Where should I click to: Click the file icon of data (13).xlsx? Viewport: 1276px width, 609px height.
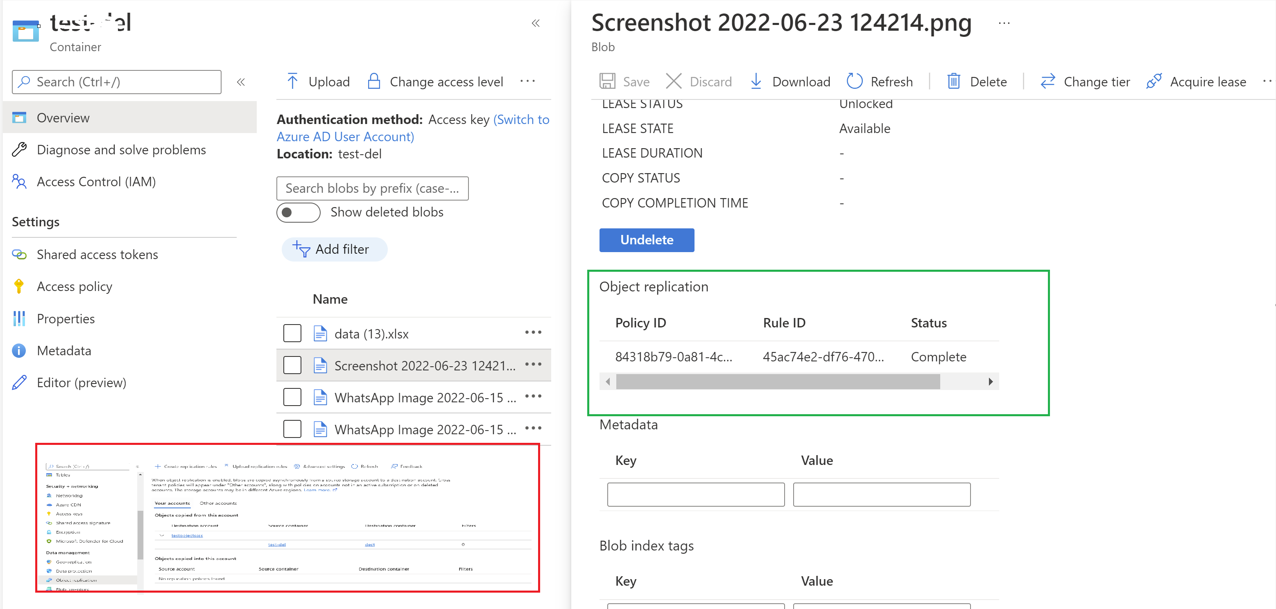320,334
